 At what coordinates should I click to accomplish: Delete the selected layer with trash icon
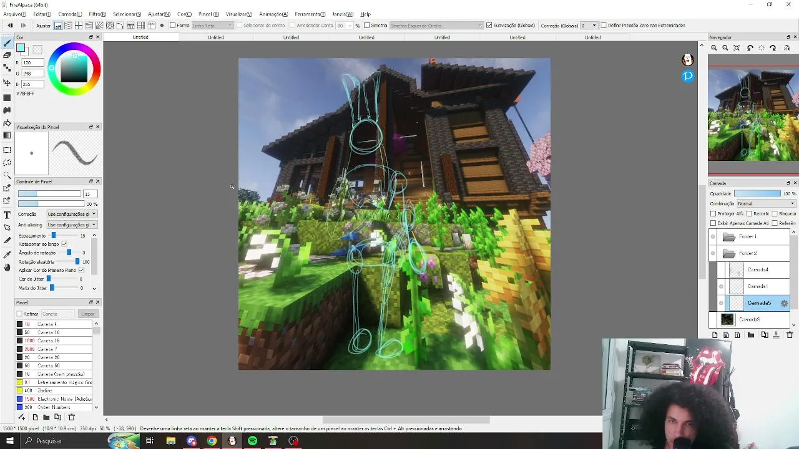click(790, 335)
